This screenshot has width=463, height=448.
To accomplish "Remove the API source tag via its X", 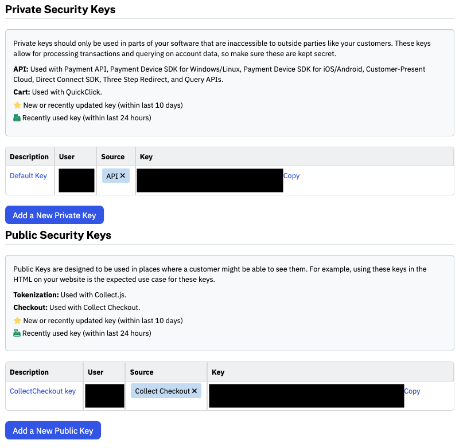I will click(123, 175).
